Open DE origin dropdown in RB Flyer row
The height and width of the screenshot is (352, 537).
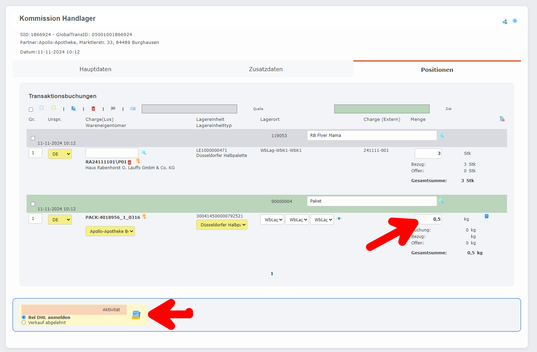coord(60,154)
